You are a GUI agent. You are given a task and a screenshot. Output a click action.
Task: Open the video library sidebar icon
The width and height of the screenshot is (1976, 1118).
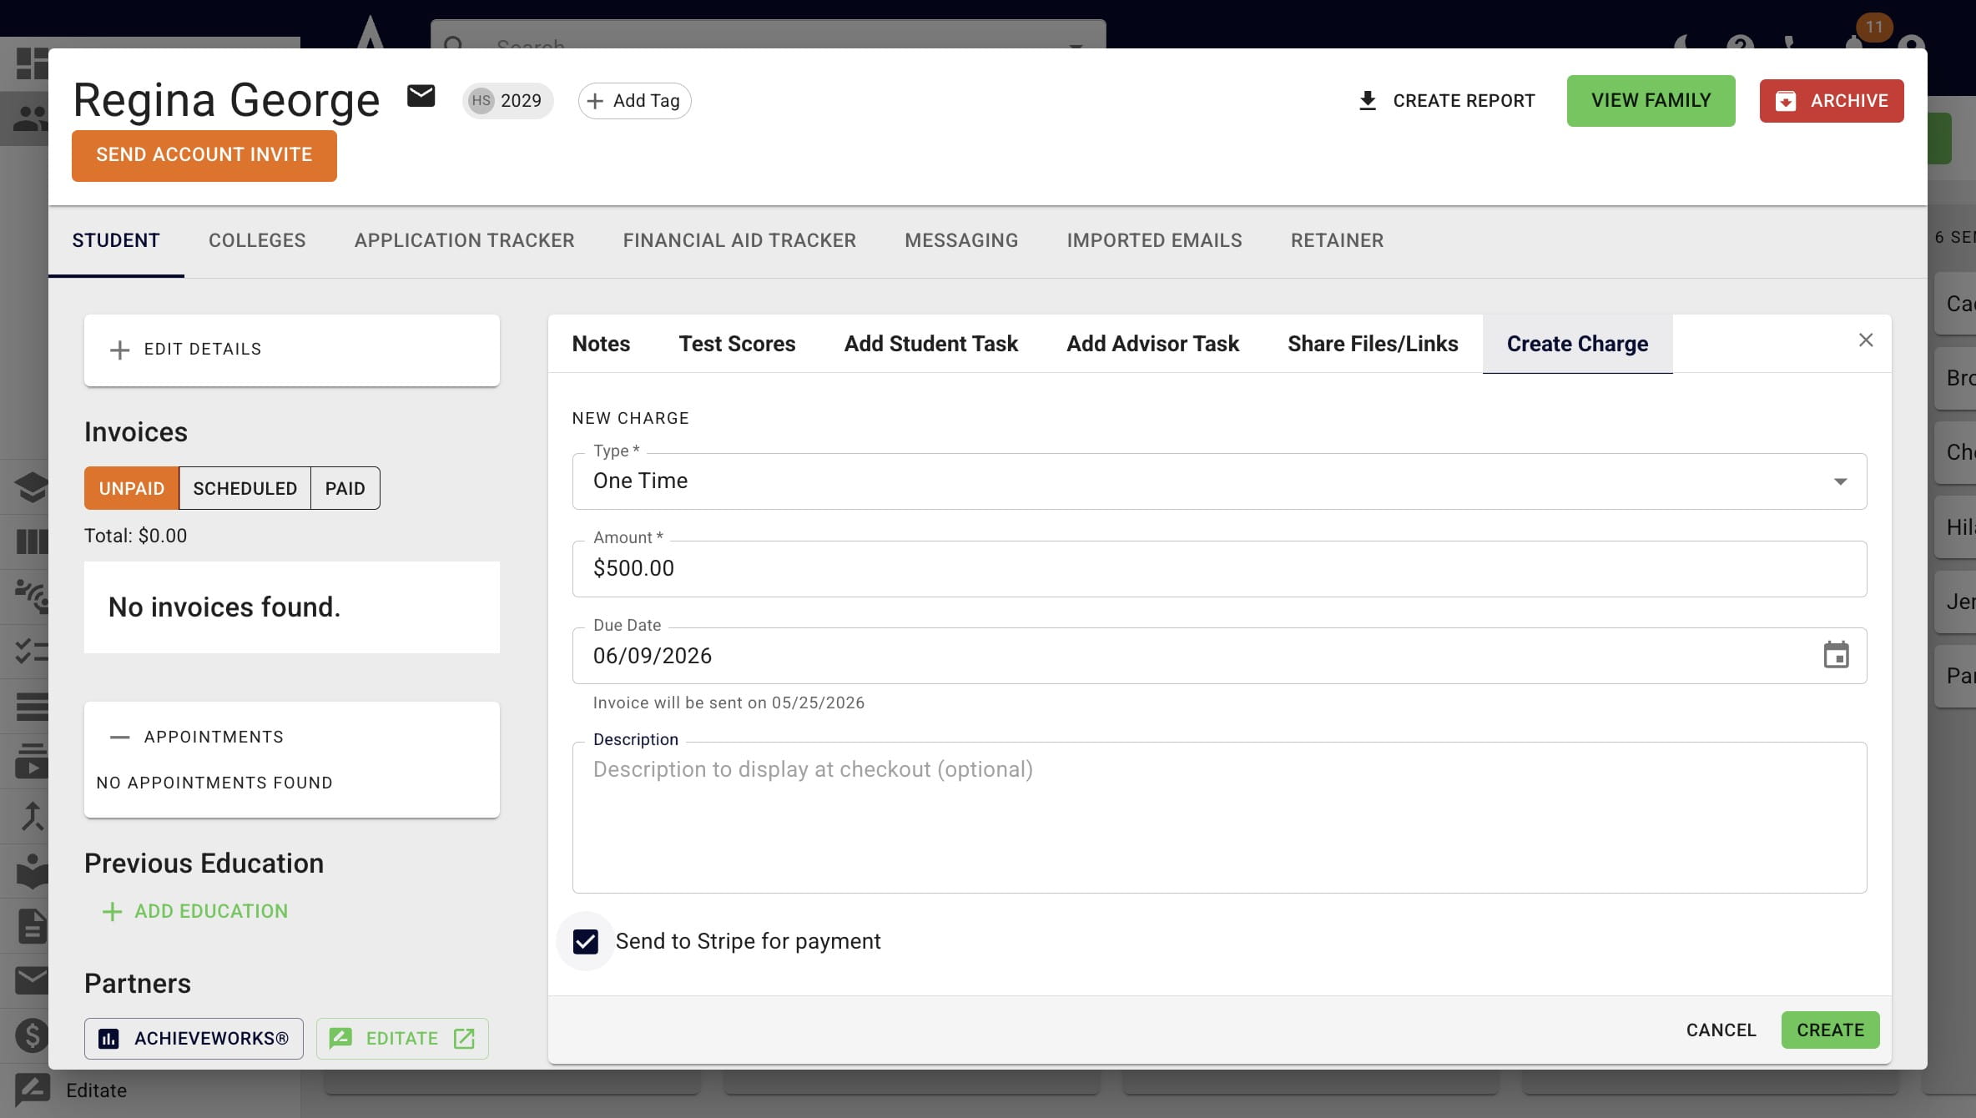pyautogui.click(x=32, y=761)
